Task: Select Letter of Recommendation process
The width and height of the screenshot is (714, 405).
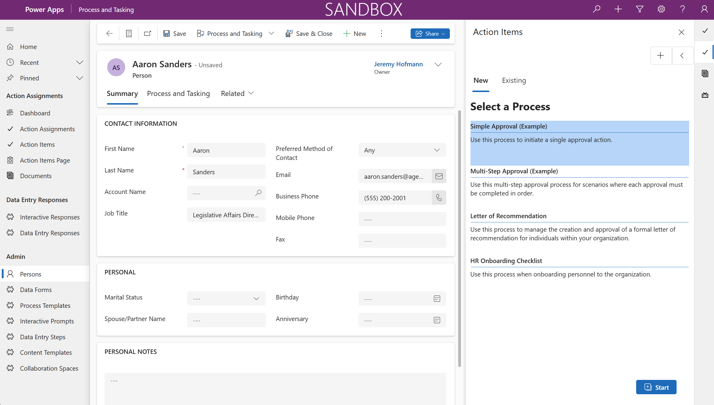Action: (508, 216)
